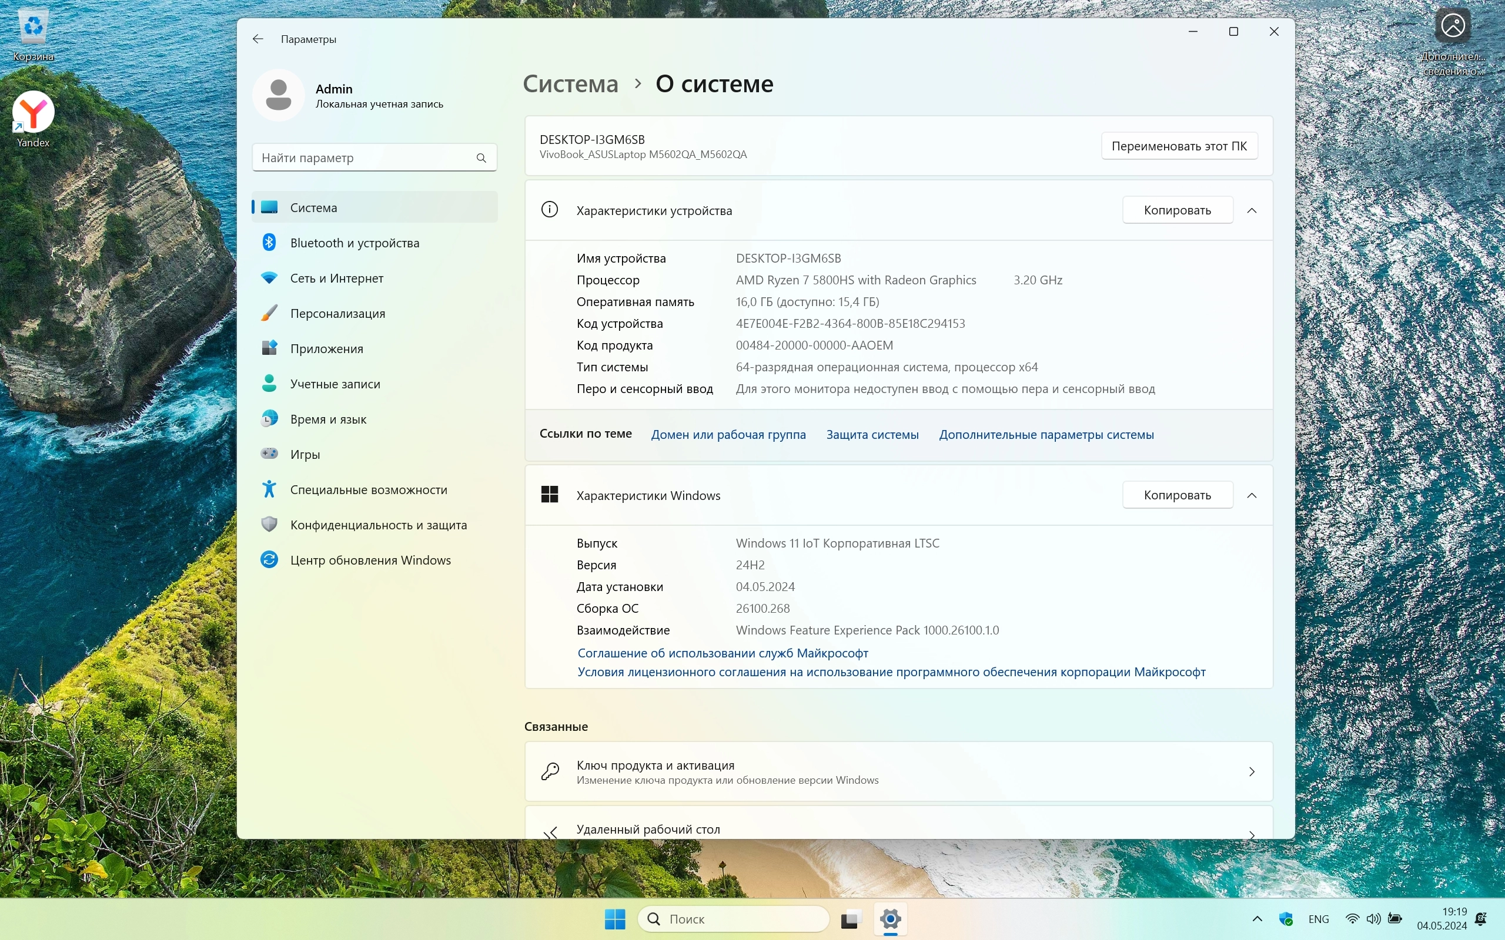Show hidden tray icons chevron
The width and height of the screenshot is (1505, 940).
1257,918
